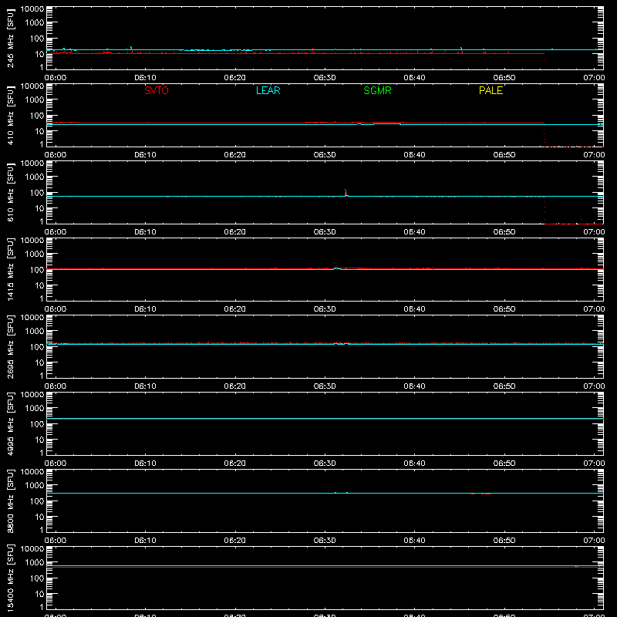
Task: Click the red SVTO station label
Action: pos(157,90)
